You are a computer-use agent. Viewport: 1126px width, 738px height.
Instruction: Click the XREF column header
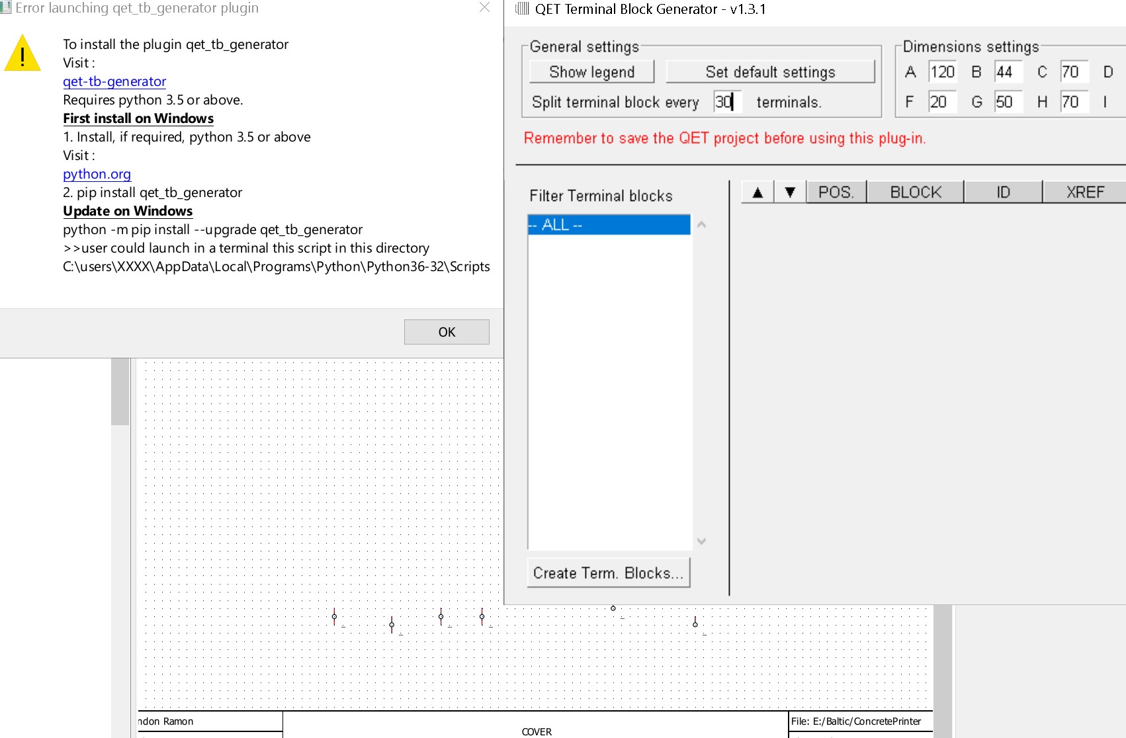[1084, 192]
